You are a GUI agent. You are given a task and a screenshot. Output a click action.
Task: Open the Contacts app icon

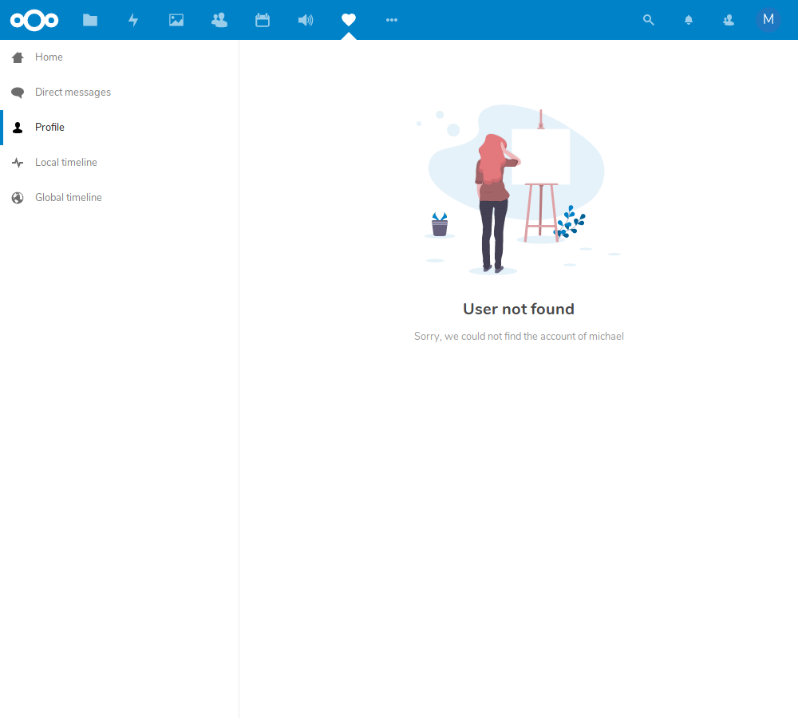coord(219,20)
